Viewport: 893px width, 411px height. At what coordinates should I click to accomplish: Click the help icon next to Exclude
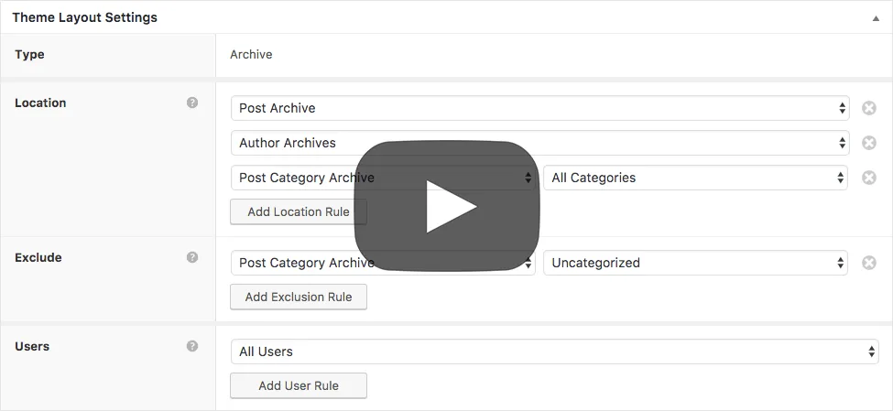(x=192, y=257)
